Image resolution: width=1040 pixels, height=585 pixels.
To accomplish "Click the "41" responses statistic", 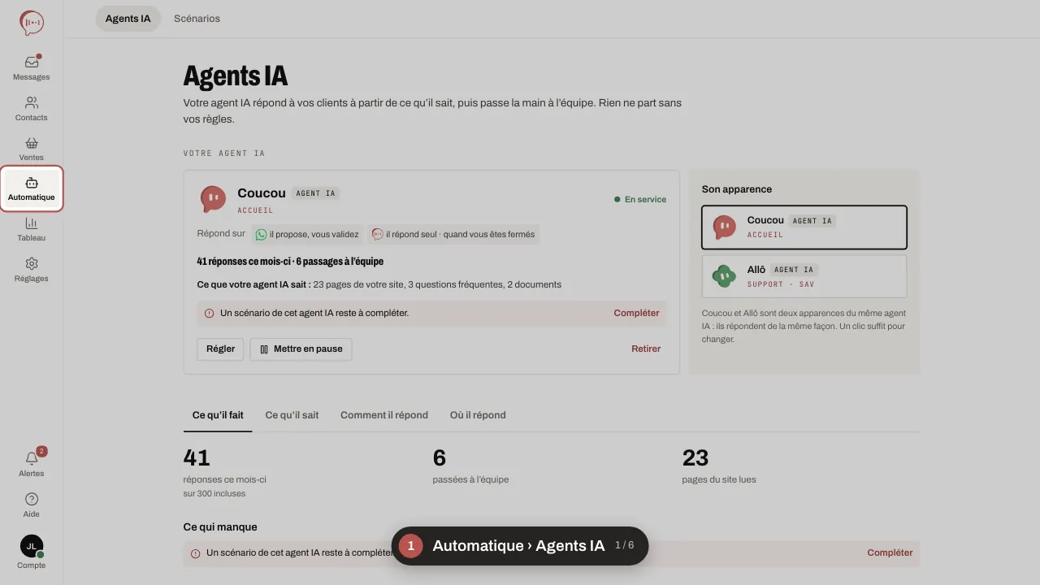I will tap(197, 458).
